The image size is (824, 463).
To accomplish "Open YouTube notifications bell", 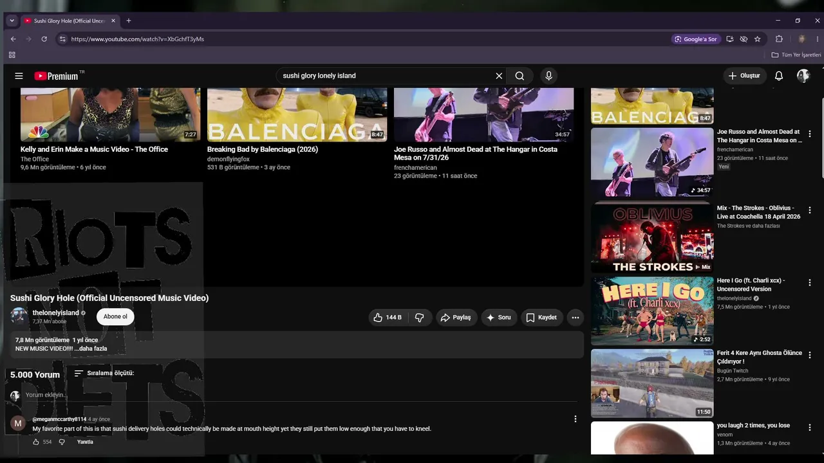I will [779, 76].
